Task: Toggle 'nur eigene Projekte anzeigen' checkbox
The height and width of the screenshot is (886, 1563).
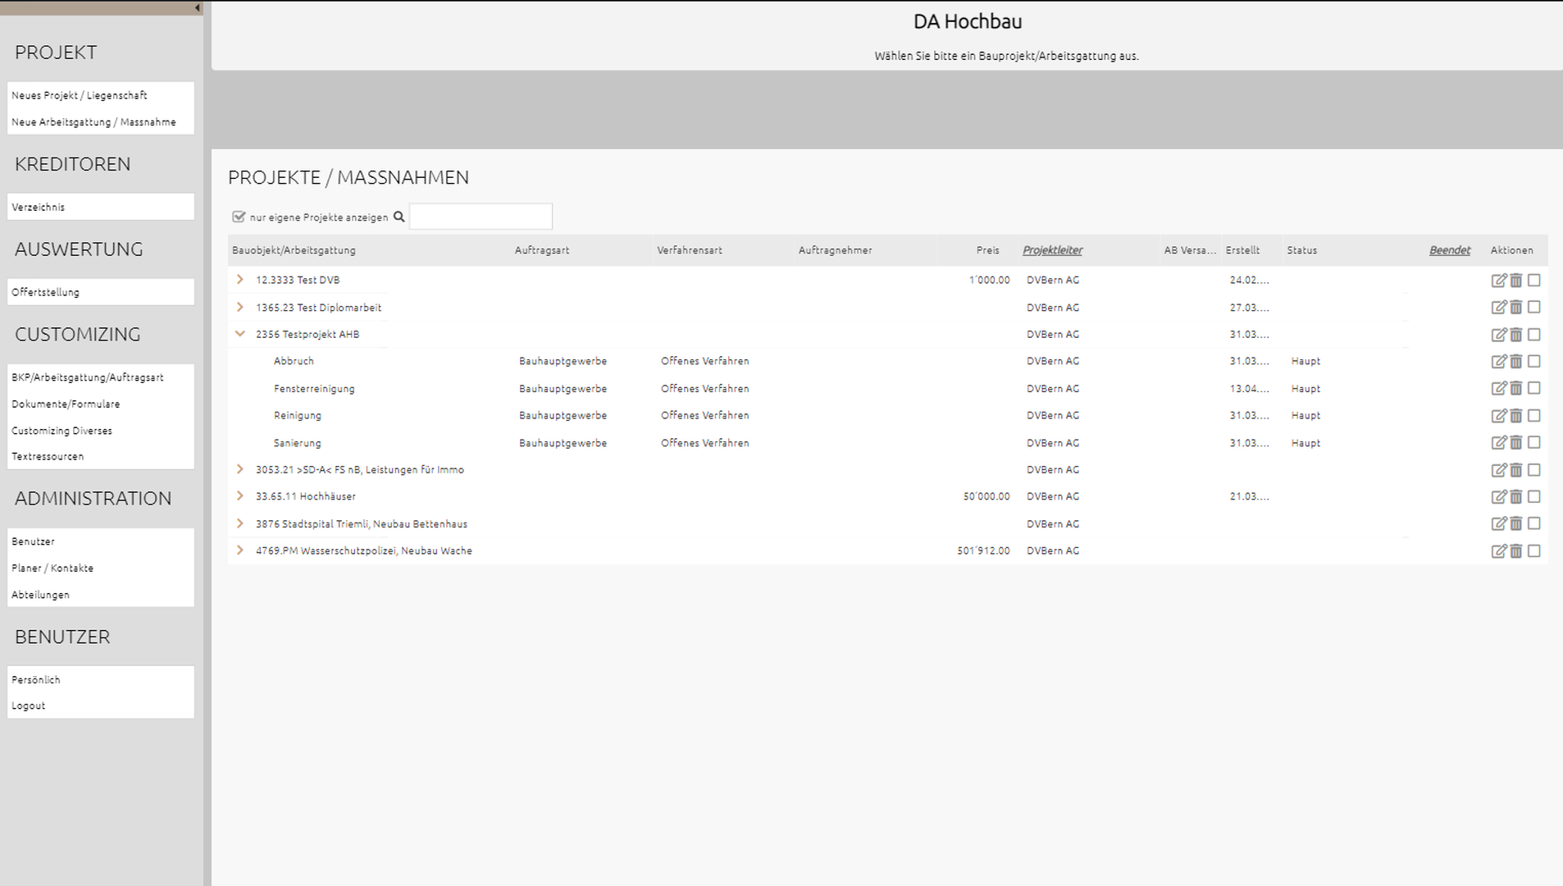Action: coord(239,217)
